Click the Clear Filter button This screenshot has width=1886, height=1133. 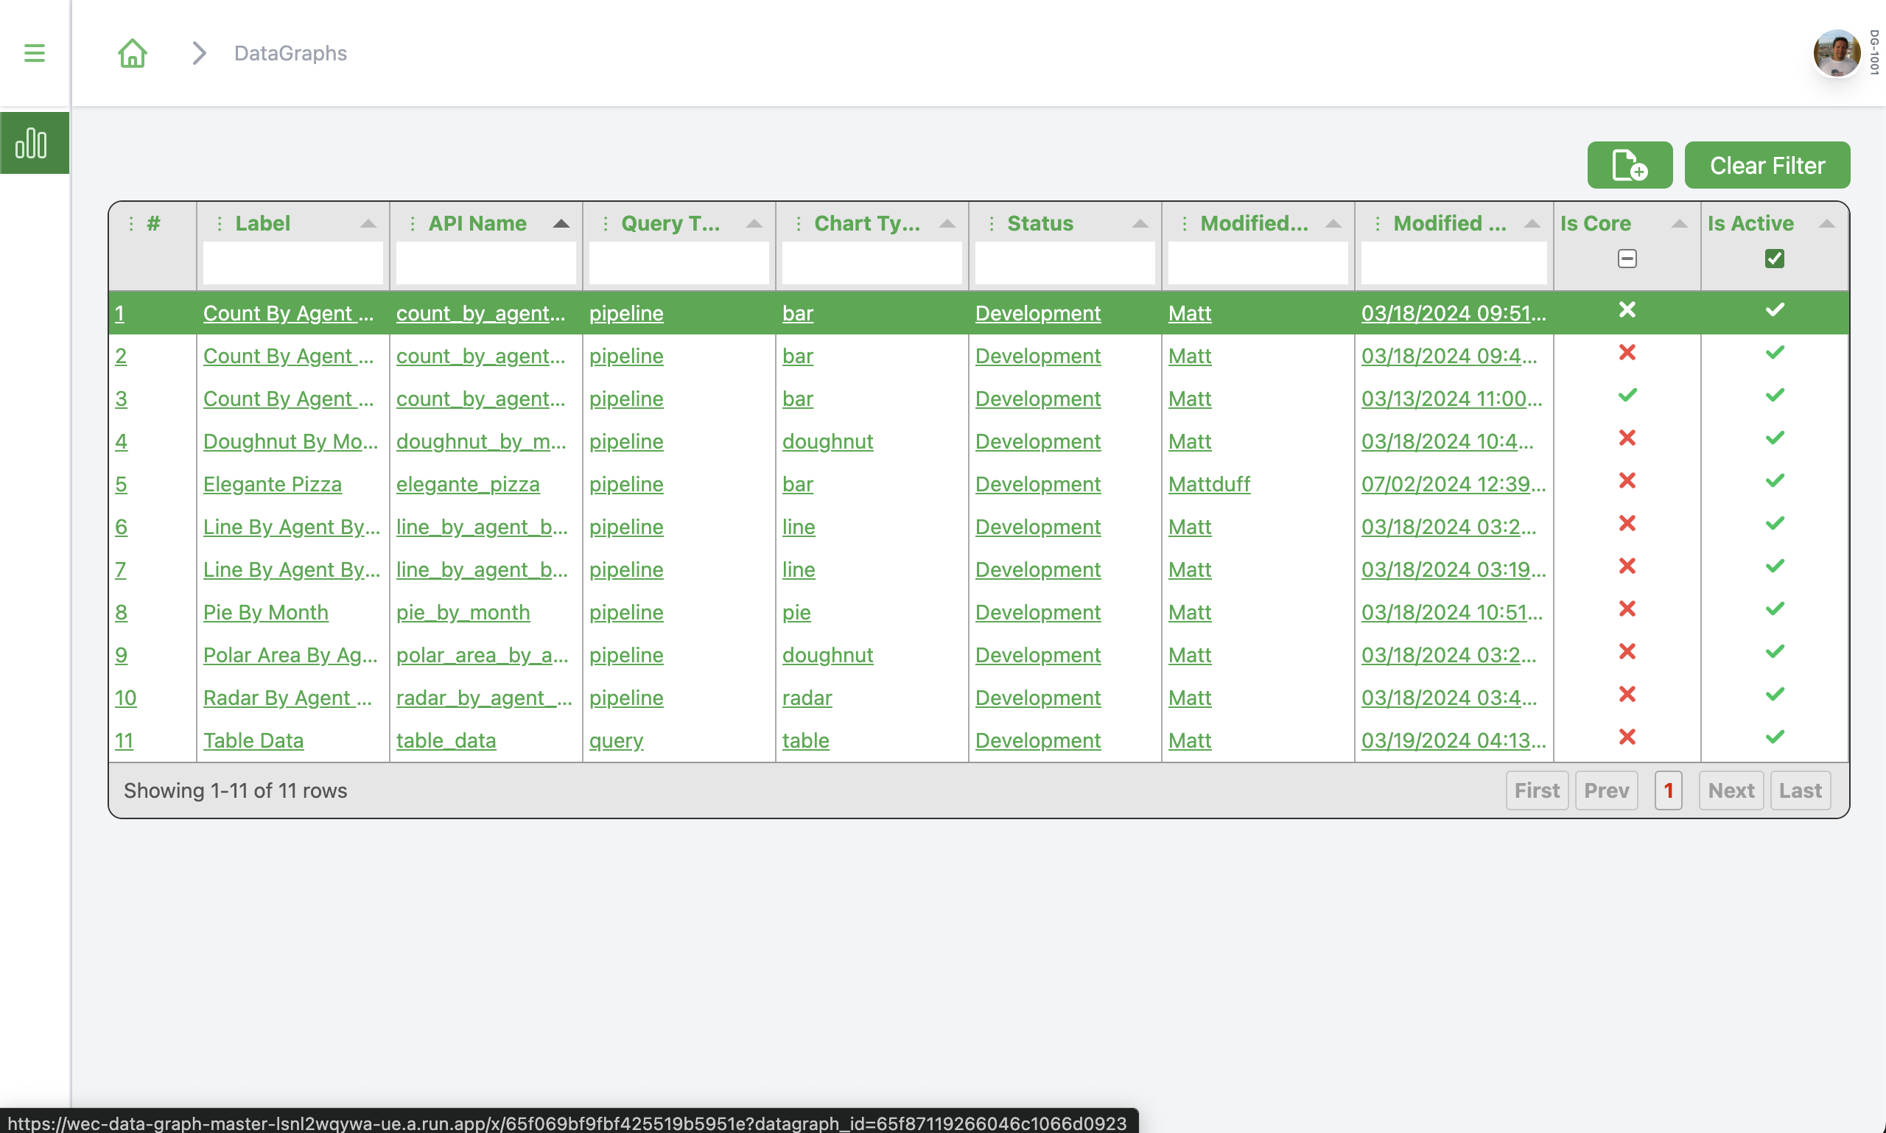[x=1767, y=165]
